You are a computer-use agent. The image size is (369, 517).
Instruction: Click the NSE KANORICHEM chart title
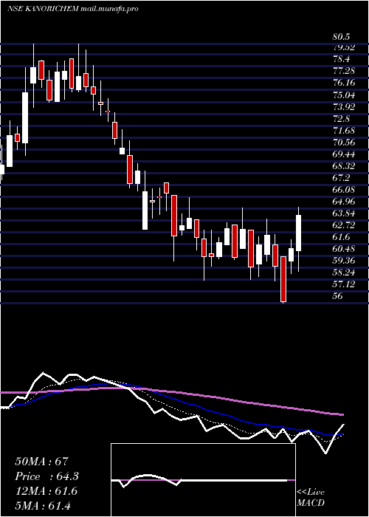[x=72, y=9]
